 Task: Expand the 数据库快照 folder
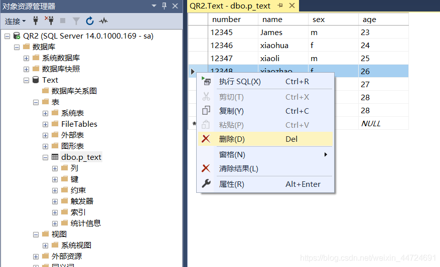point(27,69)
